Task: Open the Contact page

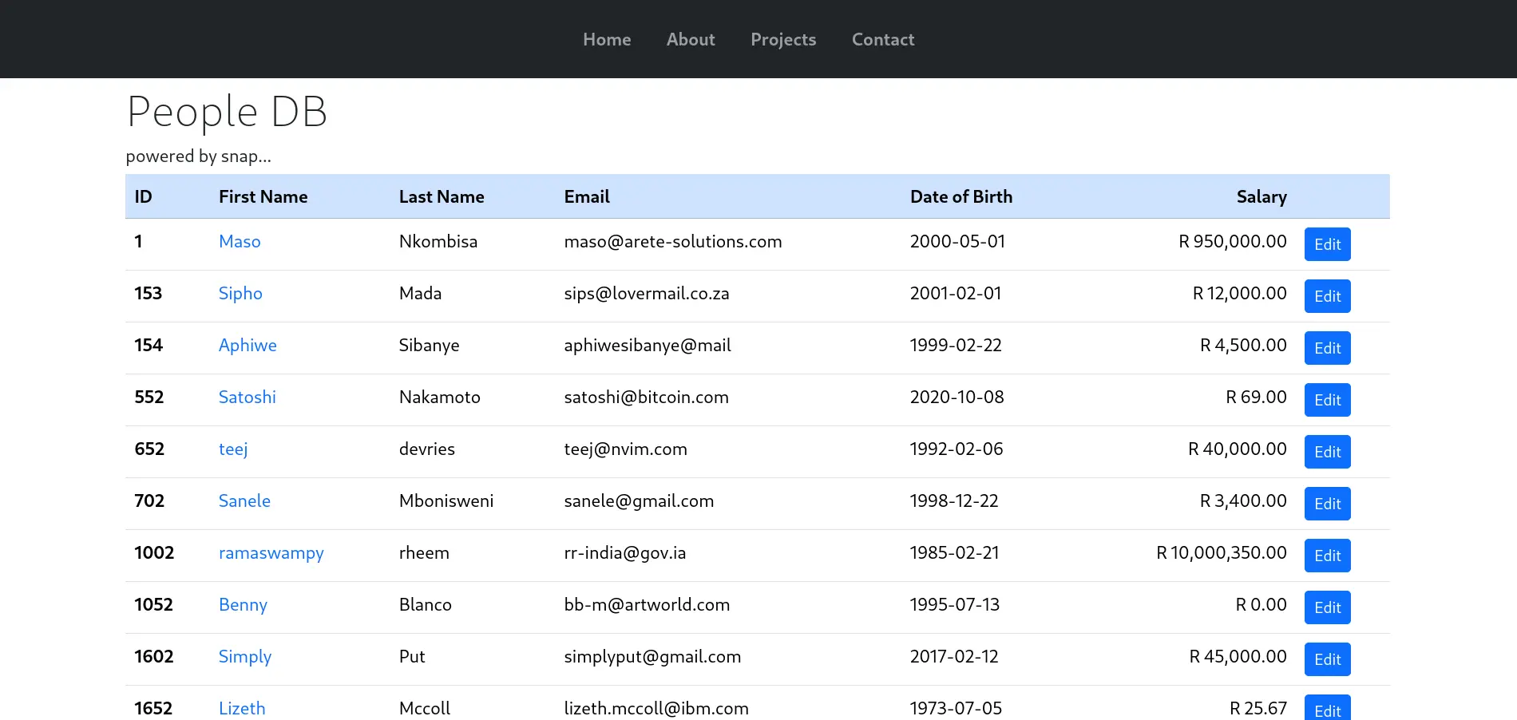Action: pos(883,39)
